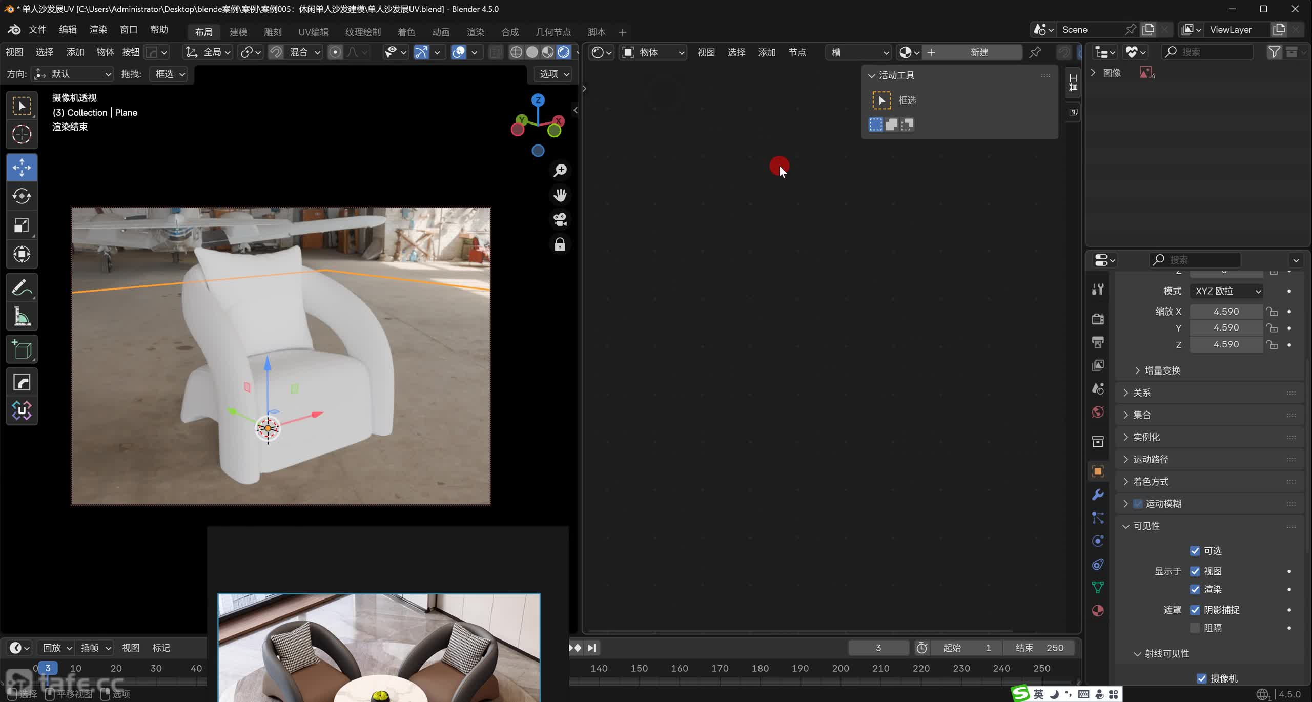Disable the 阴影捕捉 shadow catcher checkbox

tap(1195, 610)
